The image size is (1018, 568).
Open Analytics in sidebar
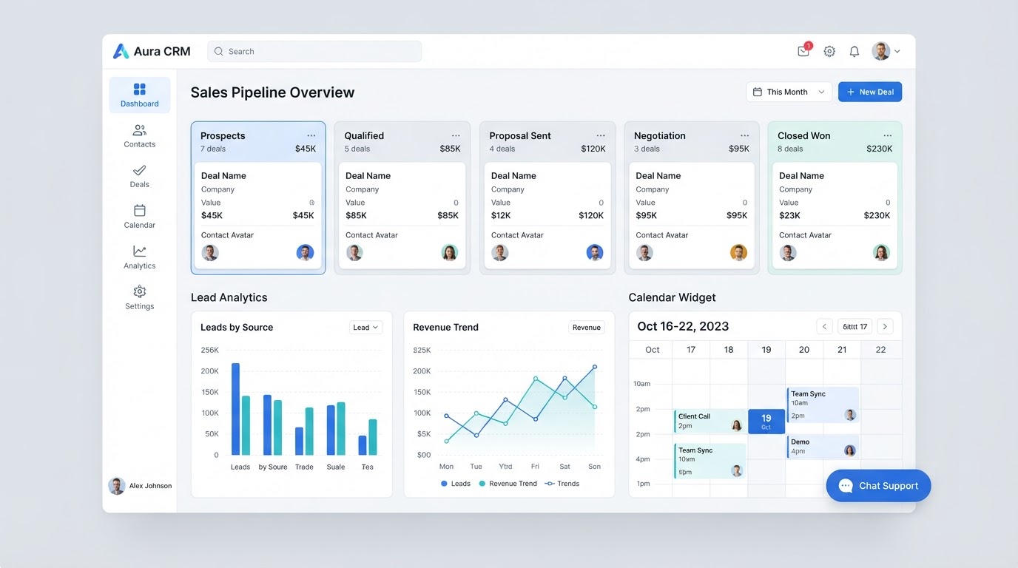(x=139, y=257)
